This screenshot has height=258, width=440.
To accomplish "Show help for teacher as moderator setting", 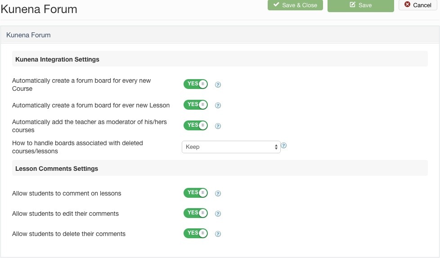I will click(x=218, y=126).
